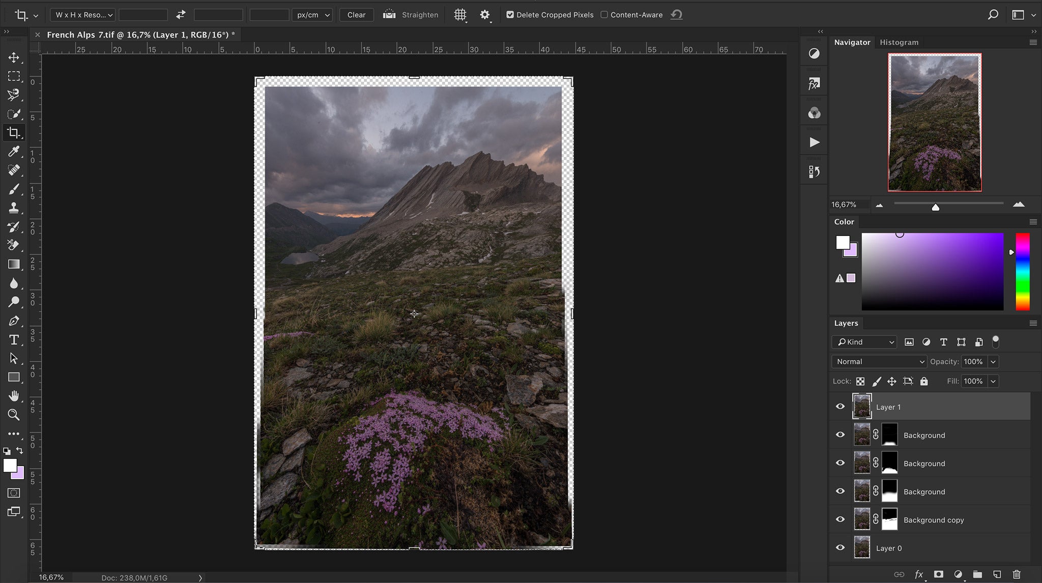Open the Layer Styles panel icon

point(813,82)
